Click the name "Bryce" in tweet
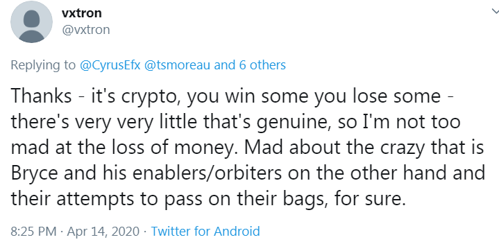The width and height of the screenshot is (499, 251). [x=35, y=173]
